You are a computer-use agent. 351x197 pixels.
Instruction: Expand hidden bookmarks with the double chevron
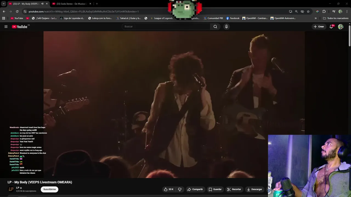point(316,18)
